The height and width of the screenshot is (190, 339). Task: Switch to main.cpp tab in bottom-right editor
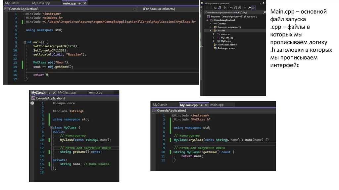(x=217, y=105)
